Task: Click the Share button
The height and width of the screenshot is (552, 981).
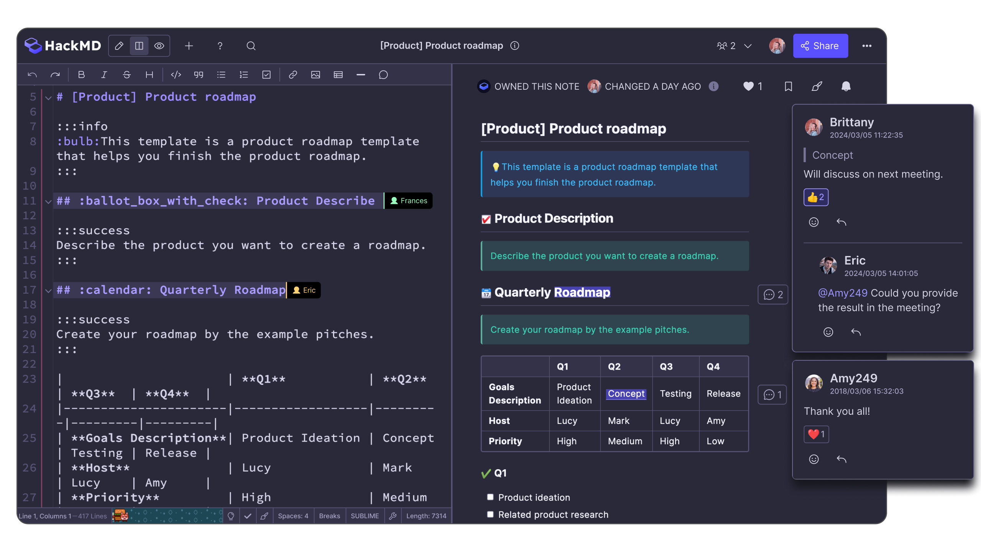Action: point(820,46)
